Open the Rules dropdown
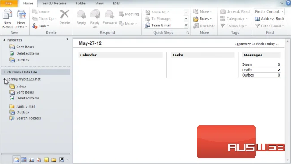 tap(203, 19)
